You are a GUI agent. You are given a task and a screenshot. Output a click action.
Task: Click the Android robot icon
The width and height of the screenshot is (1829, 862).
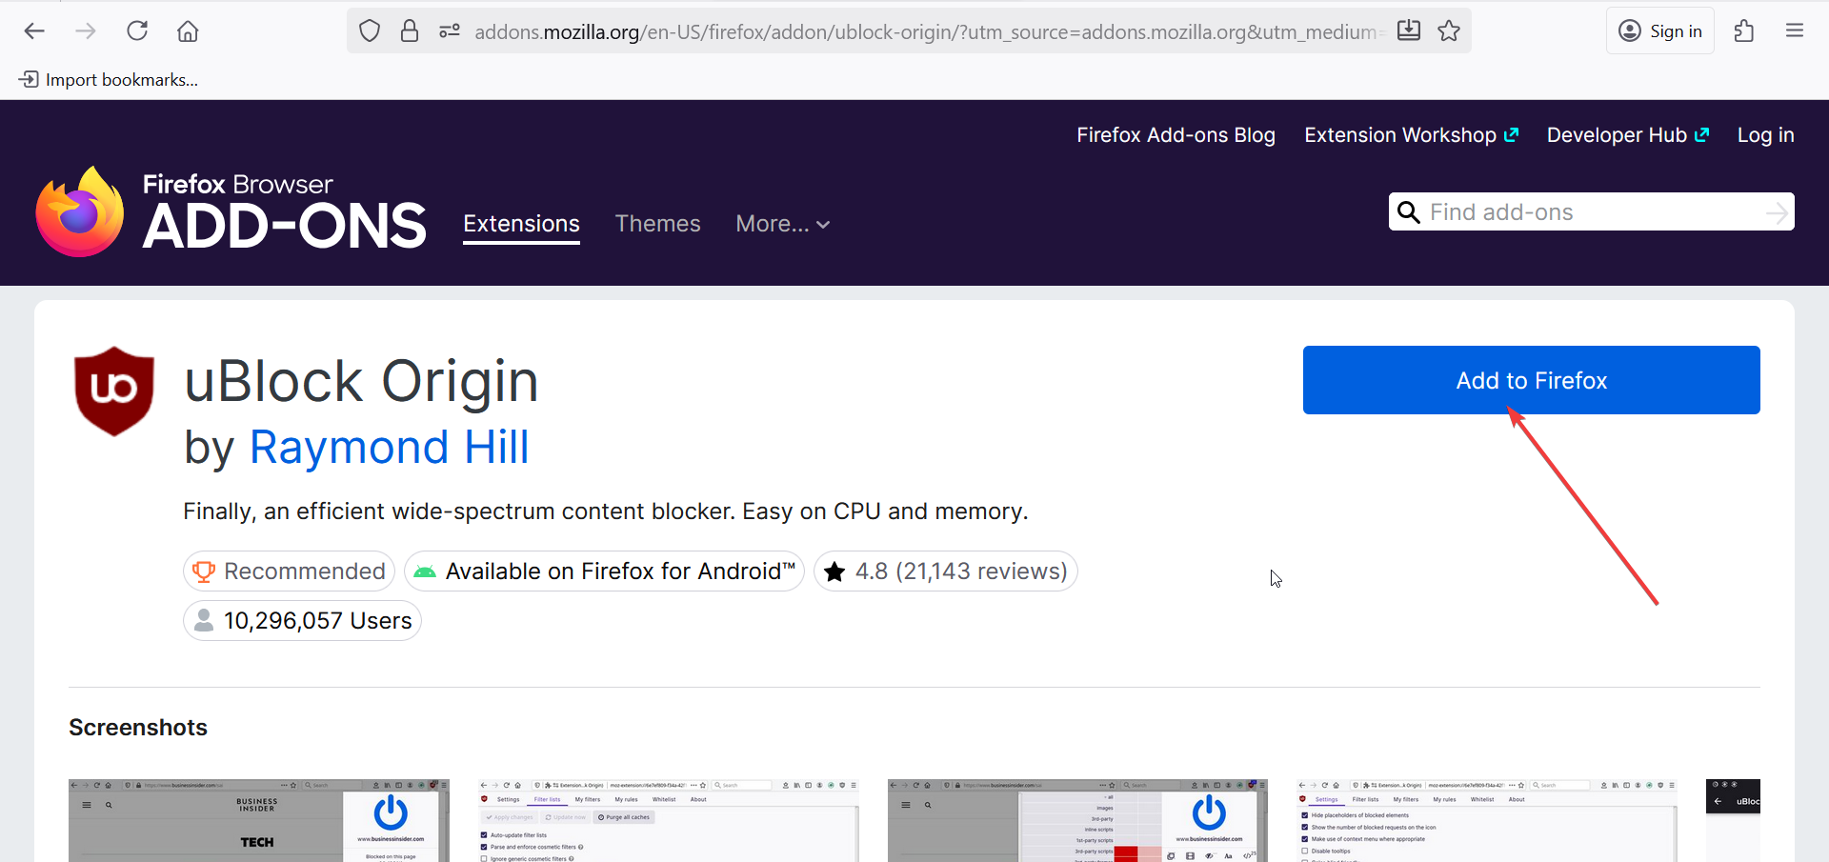coord(425,571)
